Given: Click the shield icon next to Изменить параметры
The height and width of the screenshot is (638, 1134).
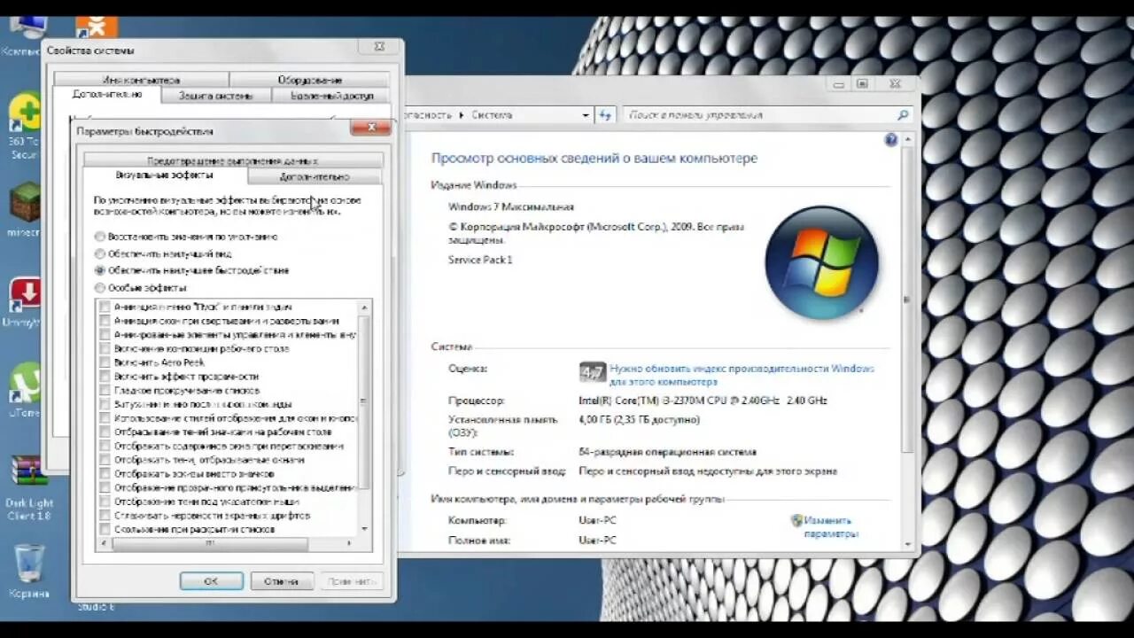Looking at the screenshot, I should pos(796,521).
